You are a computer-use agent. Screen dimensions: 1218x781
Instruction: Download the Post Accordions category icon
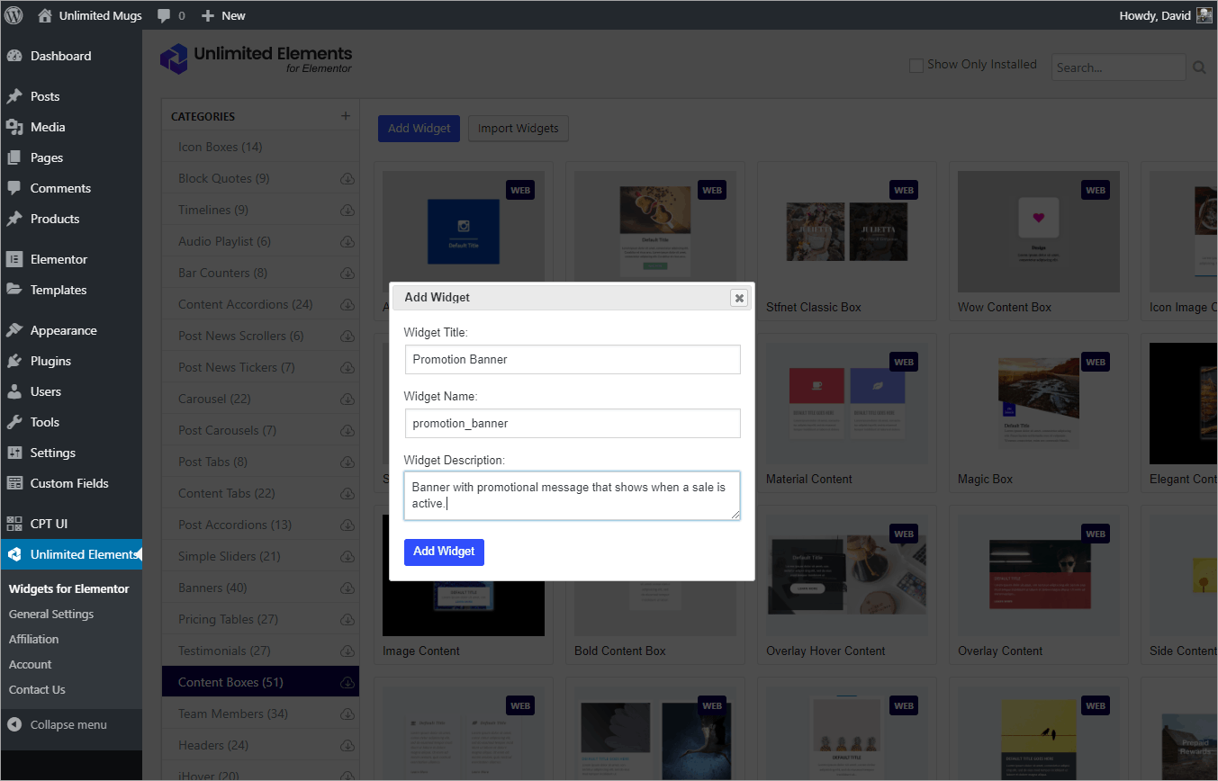pyautogui.click(x=347, y=525)
